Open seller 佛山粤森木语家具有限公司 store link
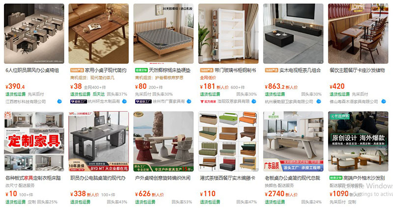This screenshot has height=208, width=393. click(x=354, y=102)
